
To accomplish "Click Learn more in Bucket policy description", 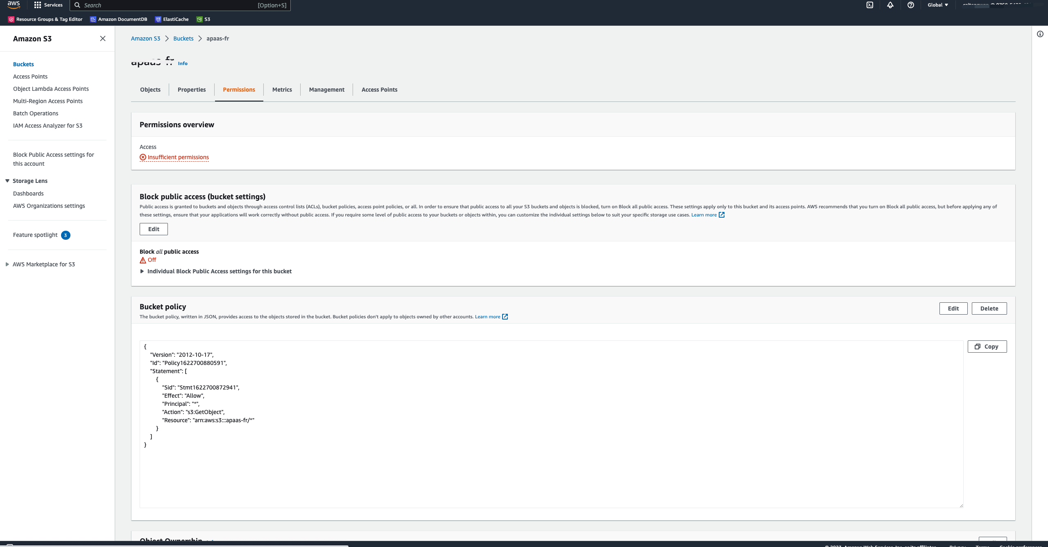I will tap(488, 317).
